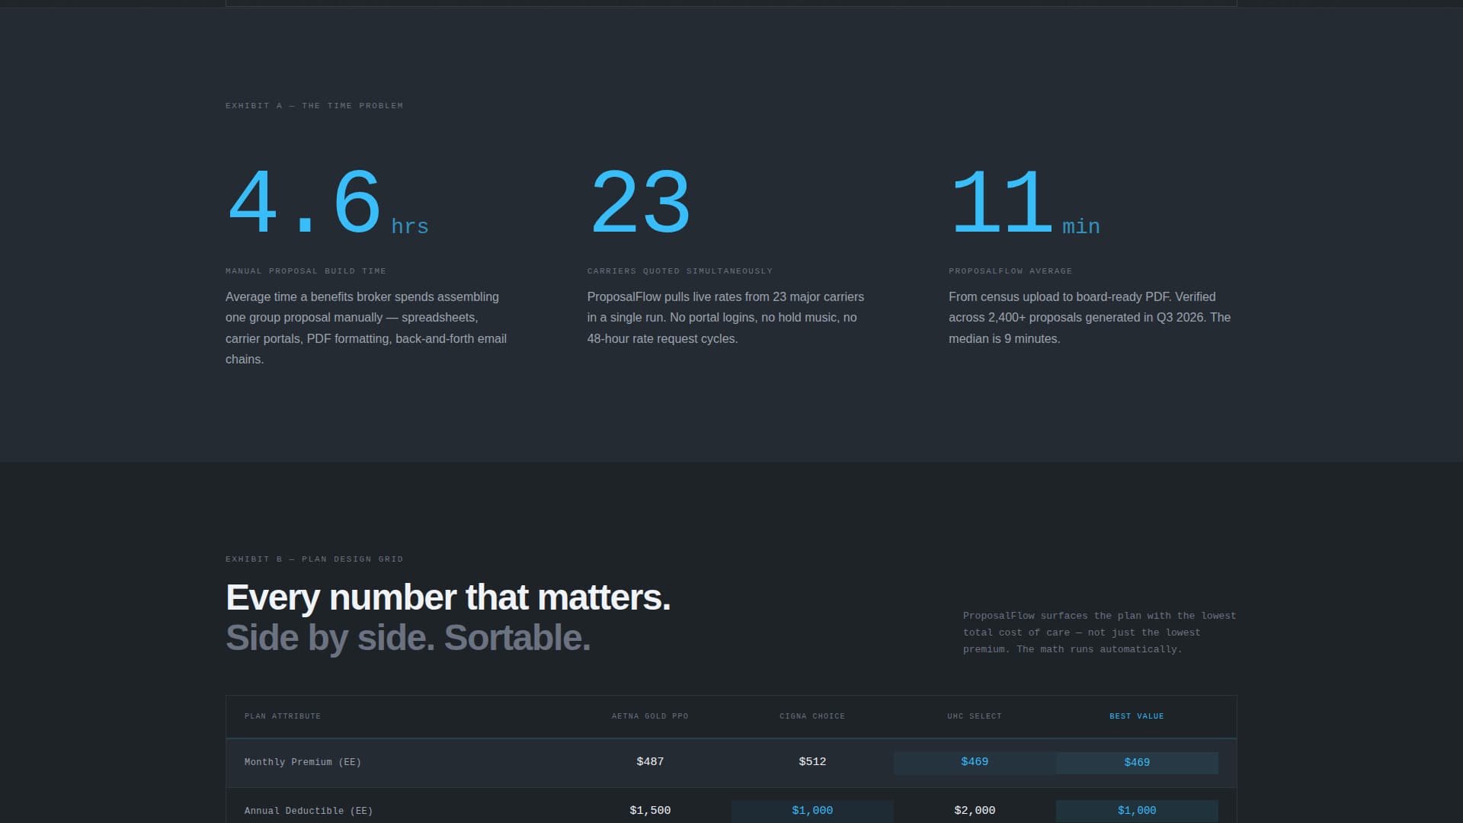The height and width of the screenshot is (823, 1463).
Task: Sort by the Aetna Gold PPO column
Action: point(650,716)
